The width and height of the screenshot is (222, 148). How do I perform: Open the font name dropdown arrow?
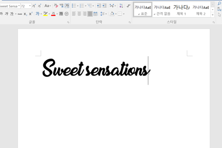pyautogui.click(x=19, y=6)
